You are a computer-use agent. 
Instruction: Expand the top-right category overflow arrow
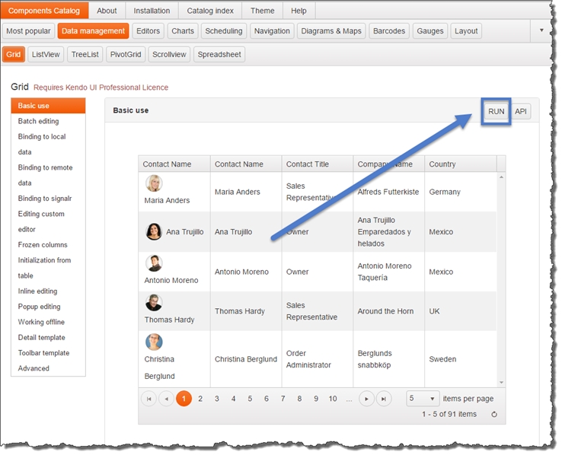(x=541, y=30)
